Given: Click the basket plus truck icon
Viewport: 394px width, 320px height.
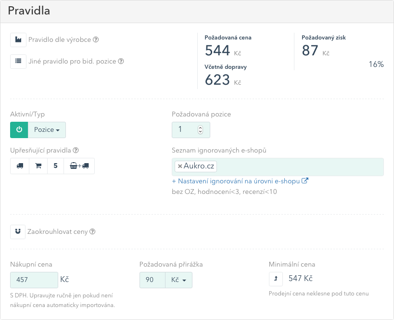Looking at the screenshot, I should [79, 166].
